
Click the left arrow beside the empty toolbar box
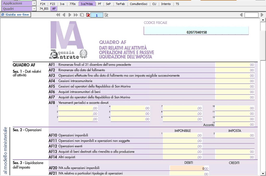click(241, 15)
